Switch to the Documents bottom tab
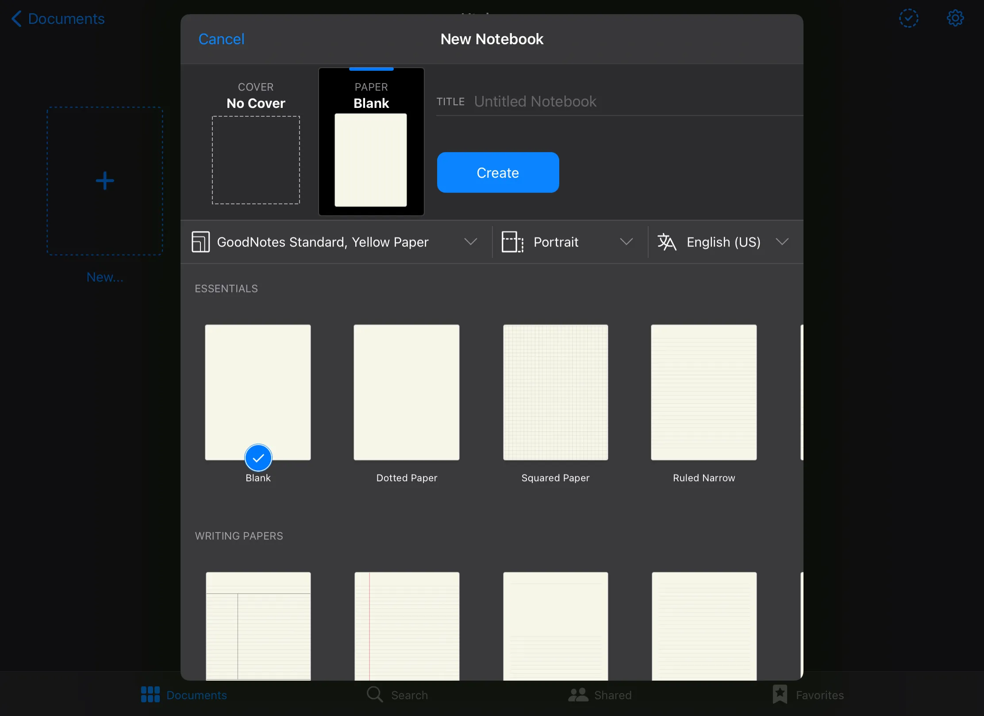Screen dimensions: 984x716 184,695
